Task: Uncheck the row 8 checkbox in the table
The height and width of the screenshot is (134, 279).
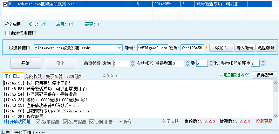Action: coord(5,4)
